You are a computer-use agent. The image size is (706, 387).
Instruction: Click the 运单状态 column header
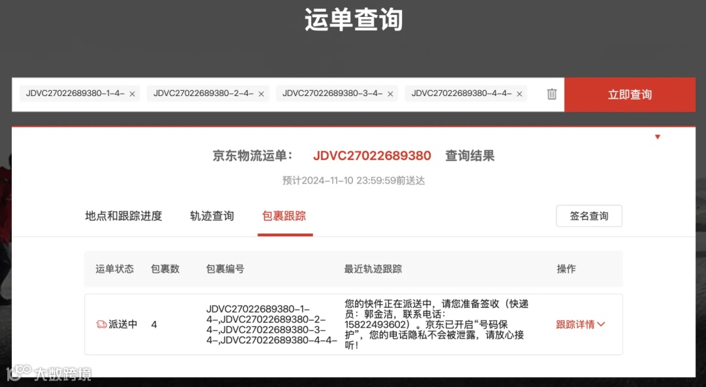point(114,269)
